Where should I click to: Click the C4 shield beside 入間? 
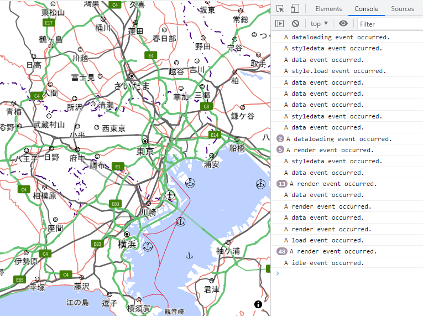36,96
